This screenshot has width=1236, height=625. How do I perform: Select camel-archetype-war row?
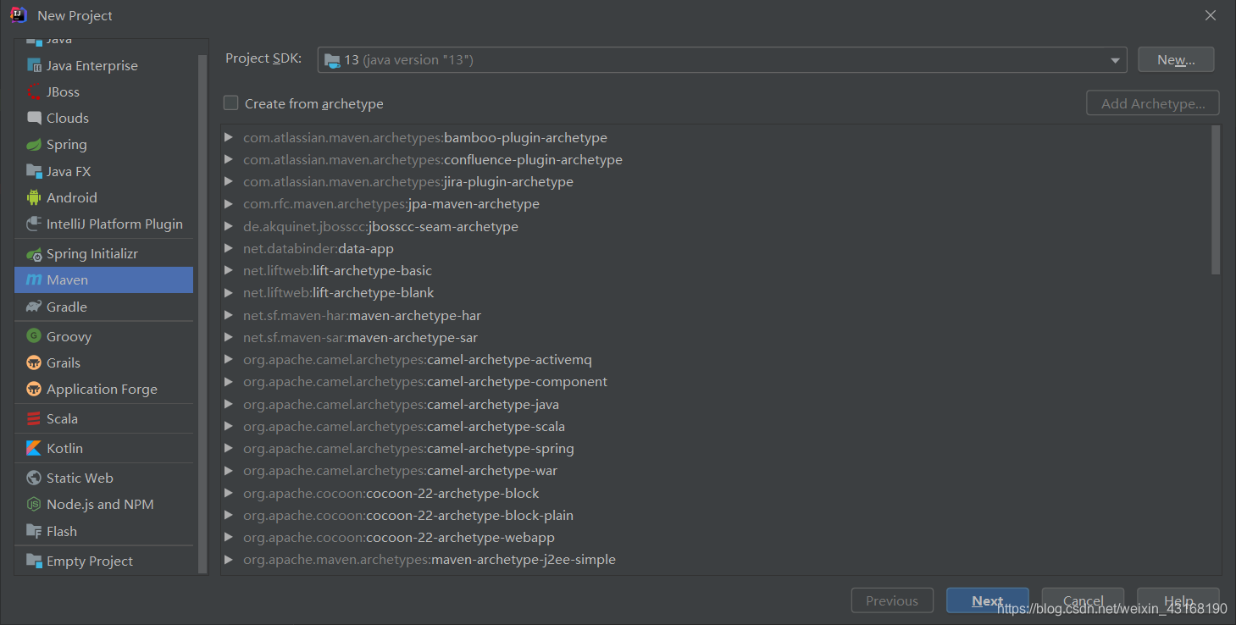716,470
